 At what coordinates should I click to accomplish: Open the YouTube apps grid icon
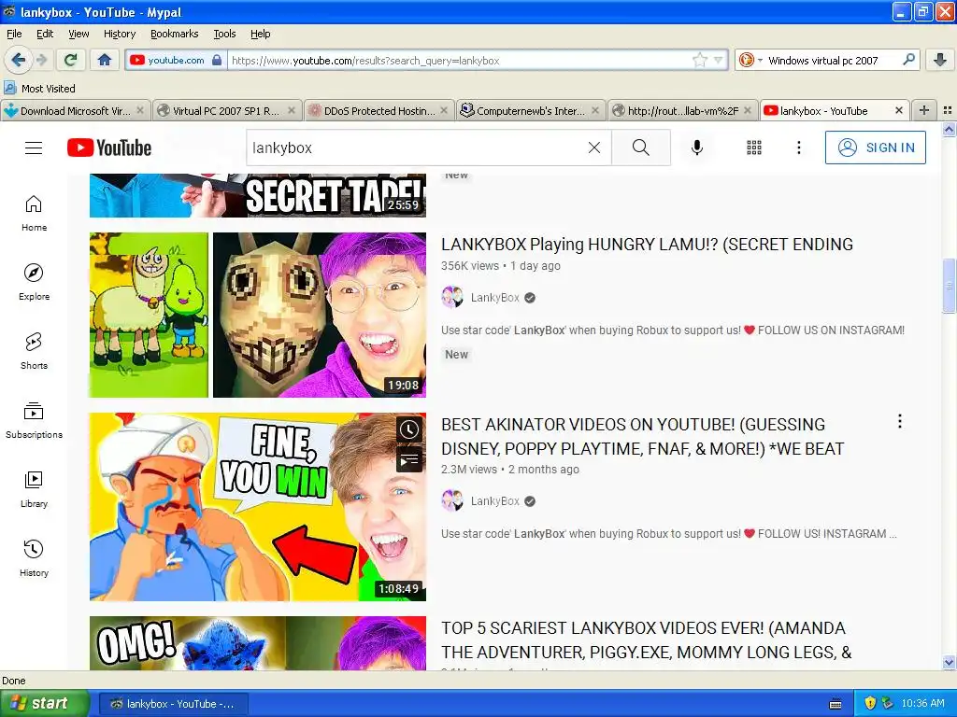(754, 148)
